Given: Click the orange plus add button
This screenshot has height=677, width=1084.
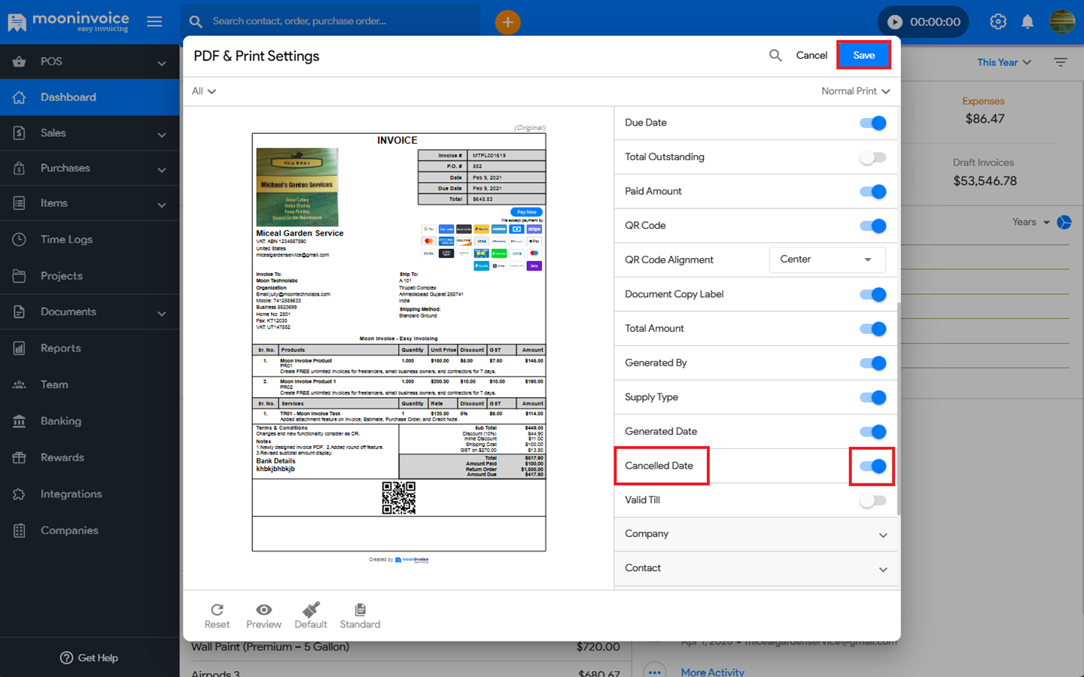Looking at the screenshot, I should (507, 23).
